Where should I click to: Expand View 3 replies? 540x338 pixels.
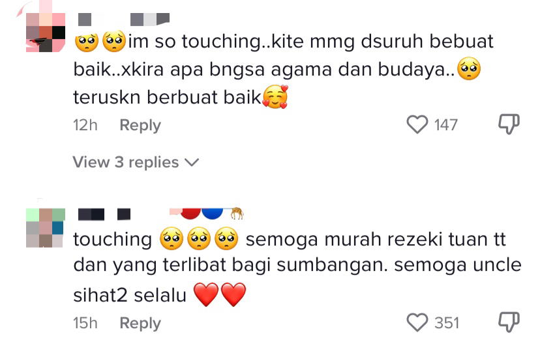(x=136, y=162)
